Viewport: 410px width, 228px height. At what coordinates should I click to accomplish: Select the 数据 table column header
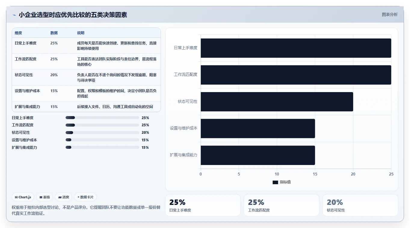pyautogui.click(x=54, y=33)
